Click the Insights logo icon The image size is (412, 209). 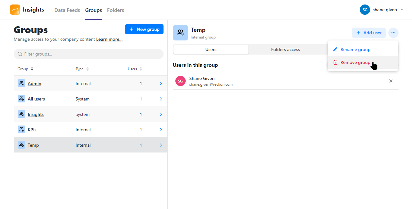coord(15,10)
